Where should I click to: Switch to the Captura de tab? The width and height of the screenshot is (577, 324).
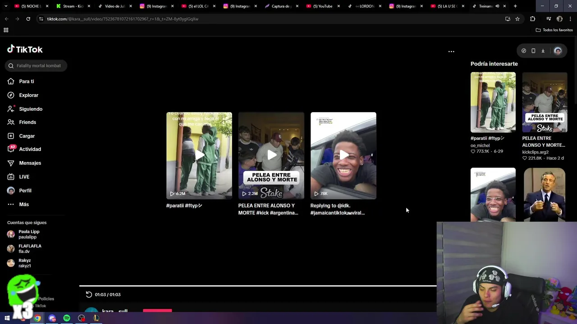[282, 6]
